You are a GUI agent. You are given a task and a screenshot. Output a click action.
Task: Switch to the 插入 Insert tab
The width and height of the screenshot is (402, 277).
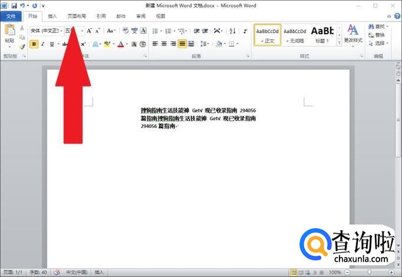[x=52, y=16]
